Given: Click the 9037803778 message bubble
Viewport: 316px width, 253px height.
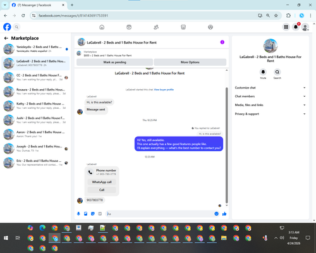Looking at the screenshot, I should 95,200.
